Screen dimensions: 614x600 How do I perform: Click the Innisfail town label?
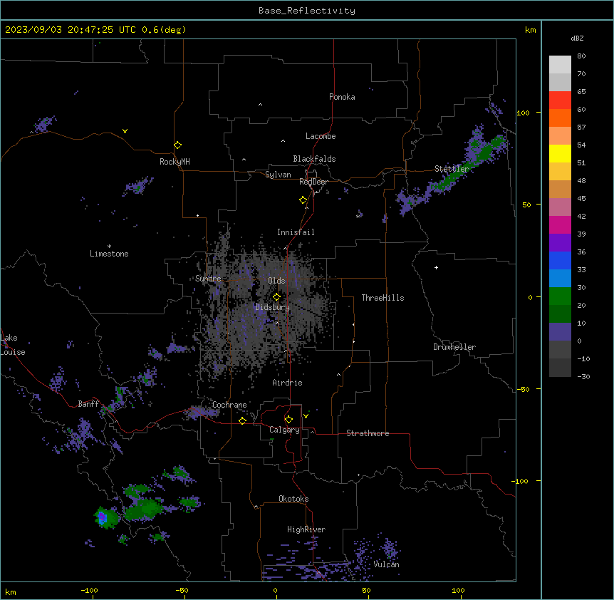(x=296, y=232)
